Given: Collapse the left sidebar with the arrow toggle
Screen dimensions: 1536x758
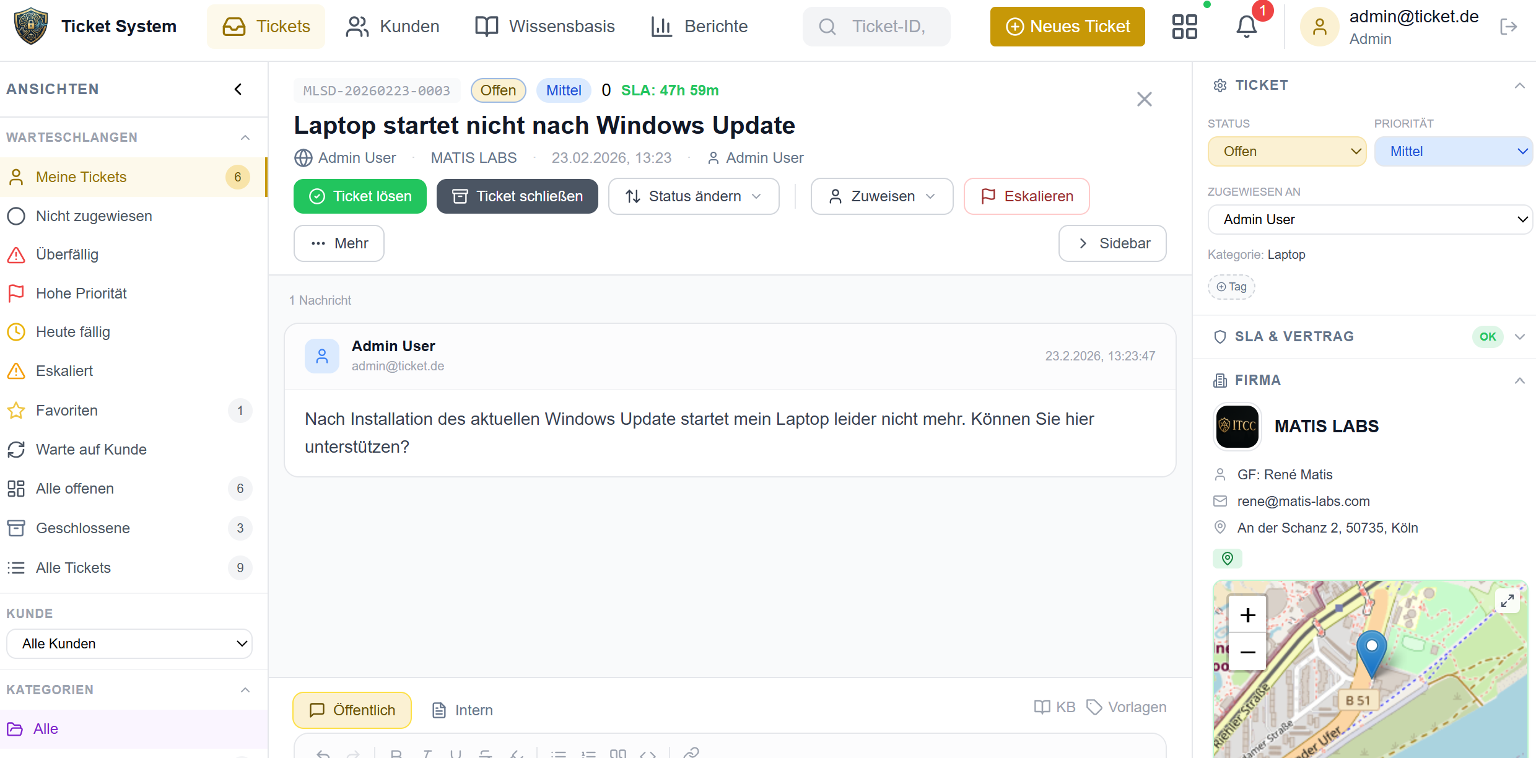Looking at the screenshot, I should click(238, 89).
